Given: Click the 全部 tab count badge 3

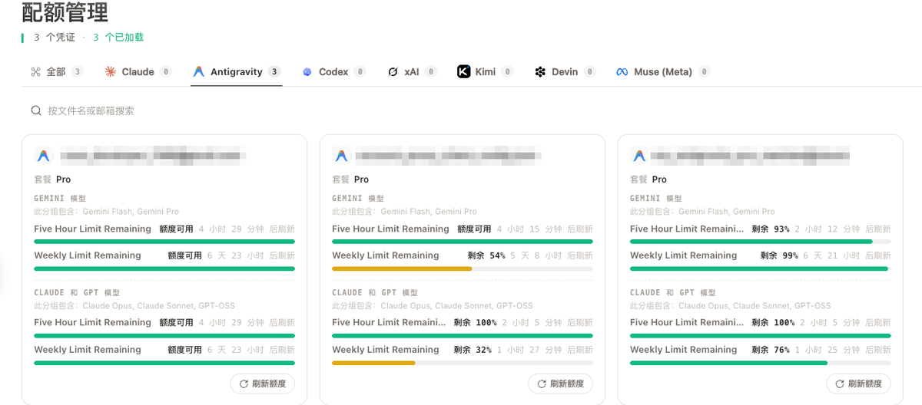Looking at the screenshot, I should [77, 72].
